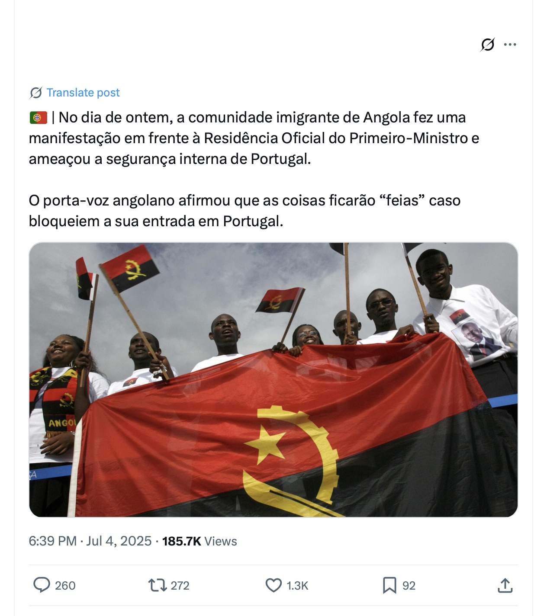The width and height of the screenshot is (547, 616).
Task: Click the 1.3K likes count
Action: [297, 586]
